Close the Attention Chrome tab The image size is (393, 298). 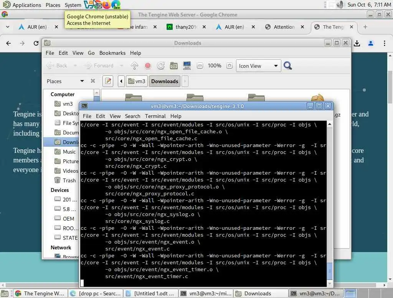[302, 27]
